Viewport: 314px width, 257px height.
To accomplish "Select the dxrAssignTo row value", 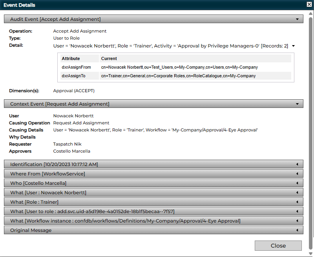I will (x=178, y=76).
